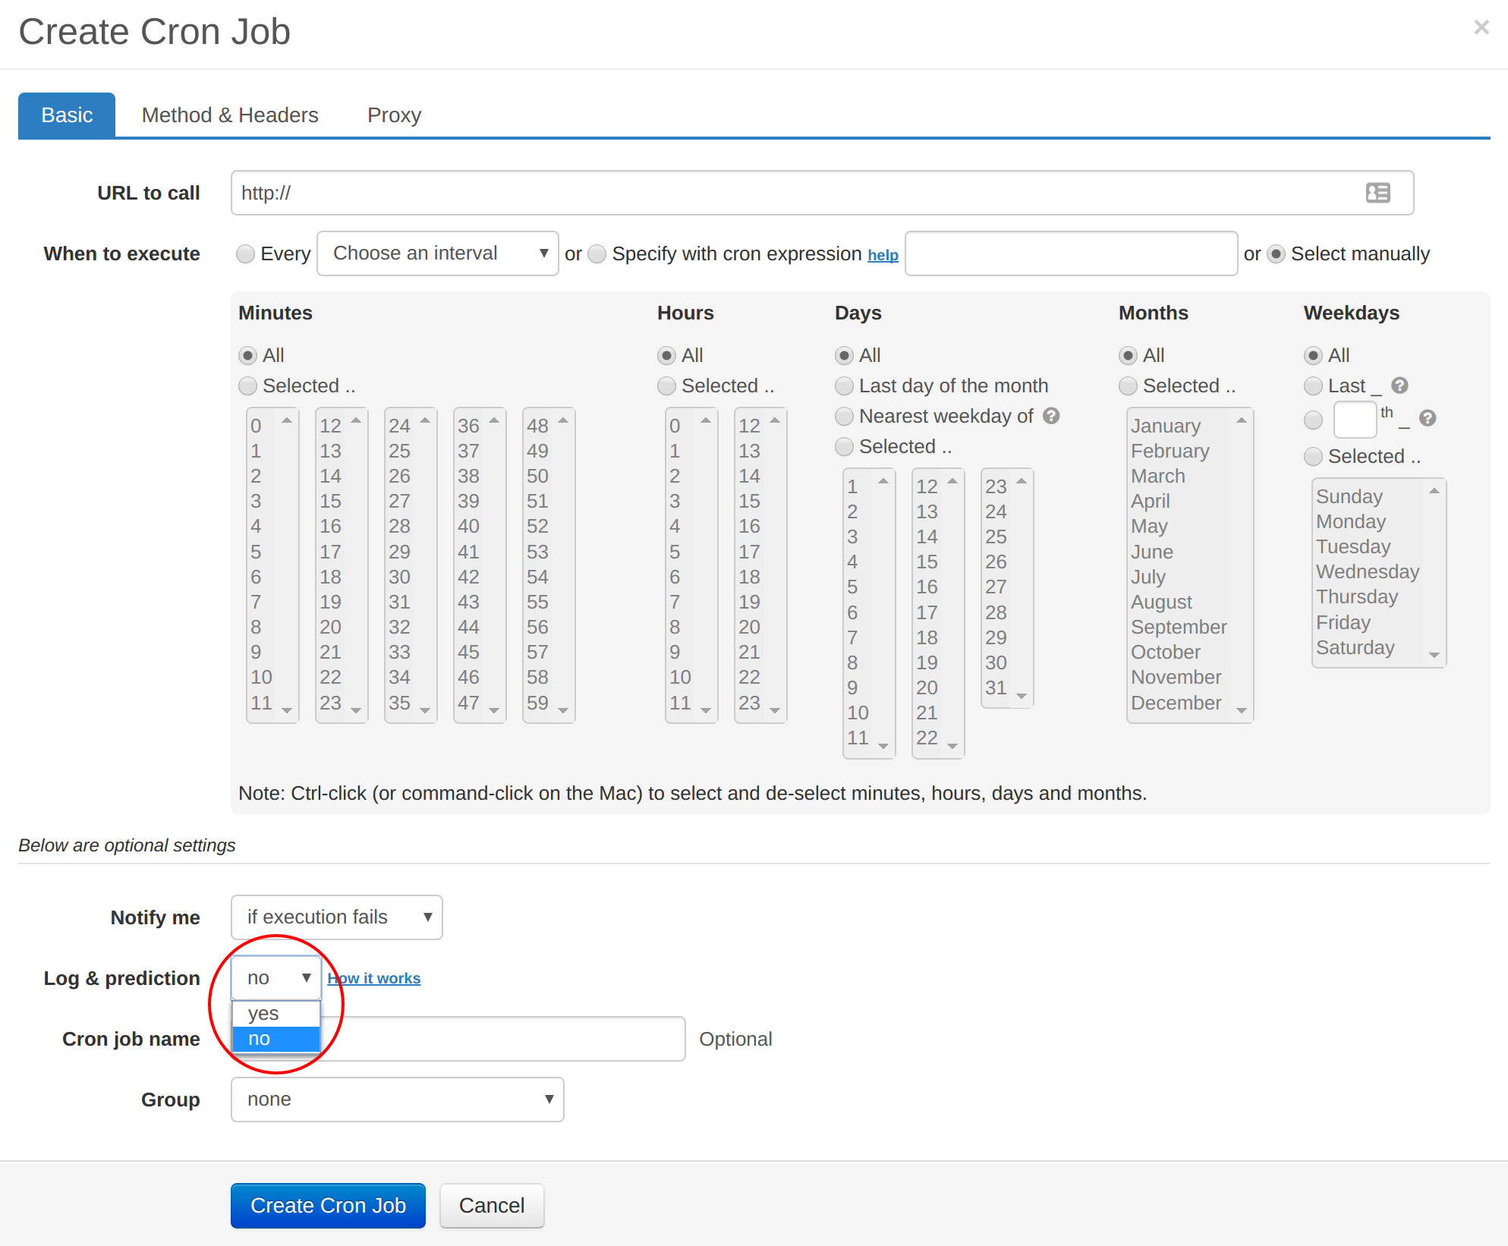Select the Hours Selected radio button
Screen dimensions: 1508x1246
[x=666, y=385]
